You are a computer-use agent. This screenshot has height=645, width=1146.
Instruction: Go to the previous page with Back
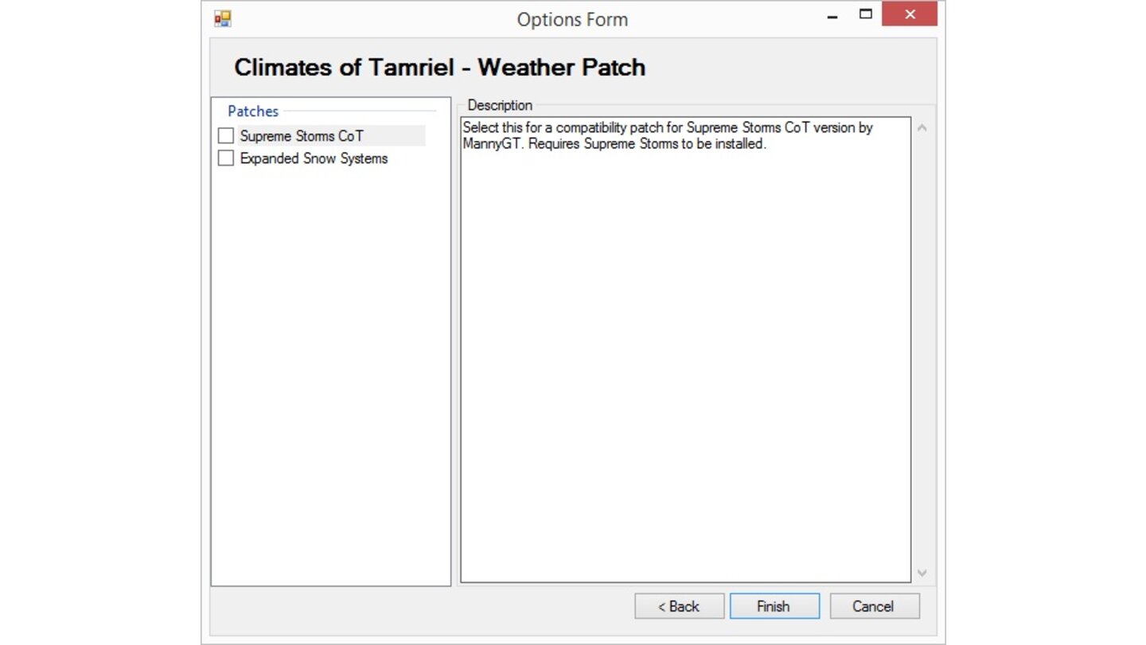pos(679,606)
